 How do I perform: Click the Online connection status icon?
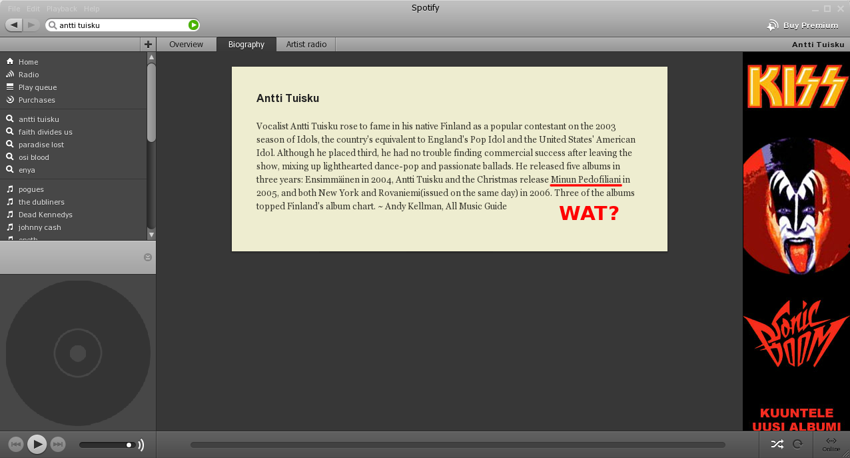coord(831,444)
